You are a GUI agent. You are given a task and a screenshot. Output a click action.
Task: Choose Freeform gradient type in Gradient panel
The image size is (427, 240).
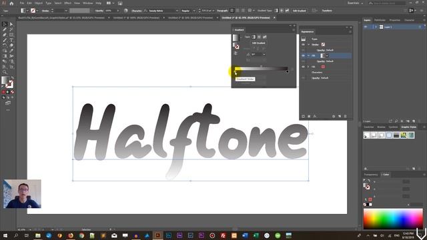pyautogui.click(x=264, y=37)
